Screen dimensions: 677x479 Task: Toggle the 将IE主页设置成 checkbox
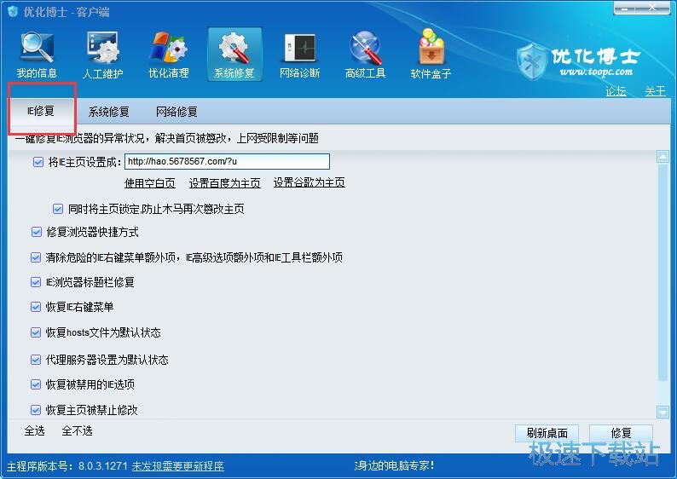(x=38, y=162)
